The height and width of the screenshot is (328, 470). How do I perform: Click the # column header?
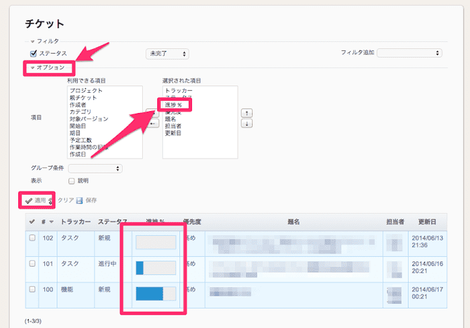coord(44,222)
